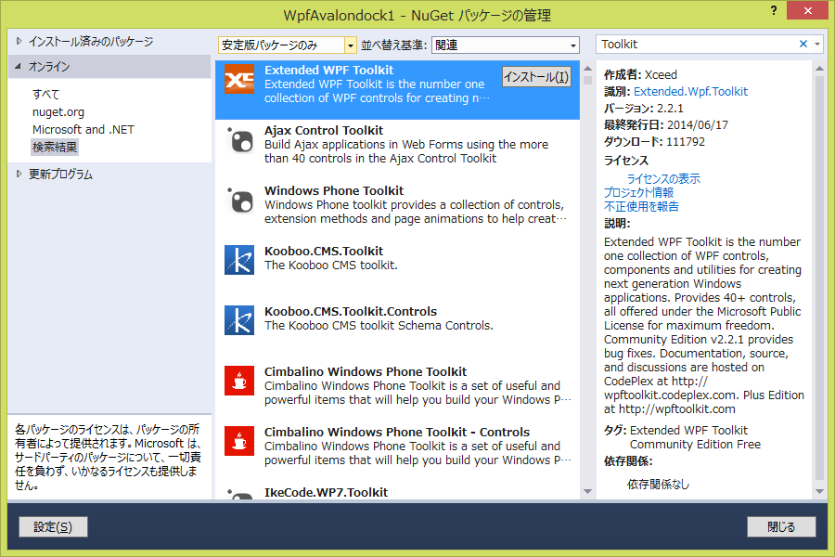Close the NuGet package manager window
835x557 pixels.
807,10
